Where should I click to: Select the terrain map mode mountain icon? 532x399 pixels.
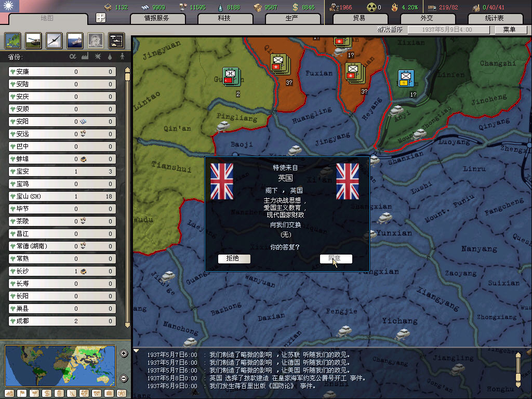click(9, 393)
